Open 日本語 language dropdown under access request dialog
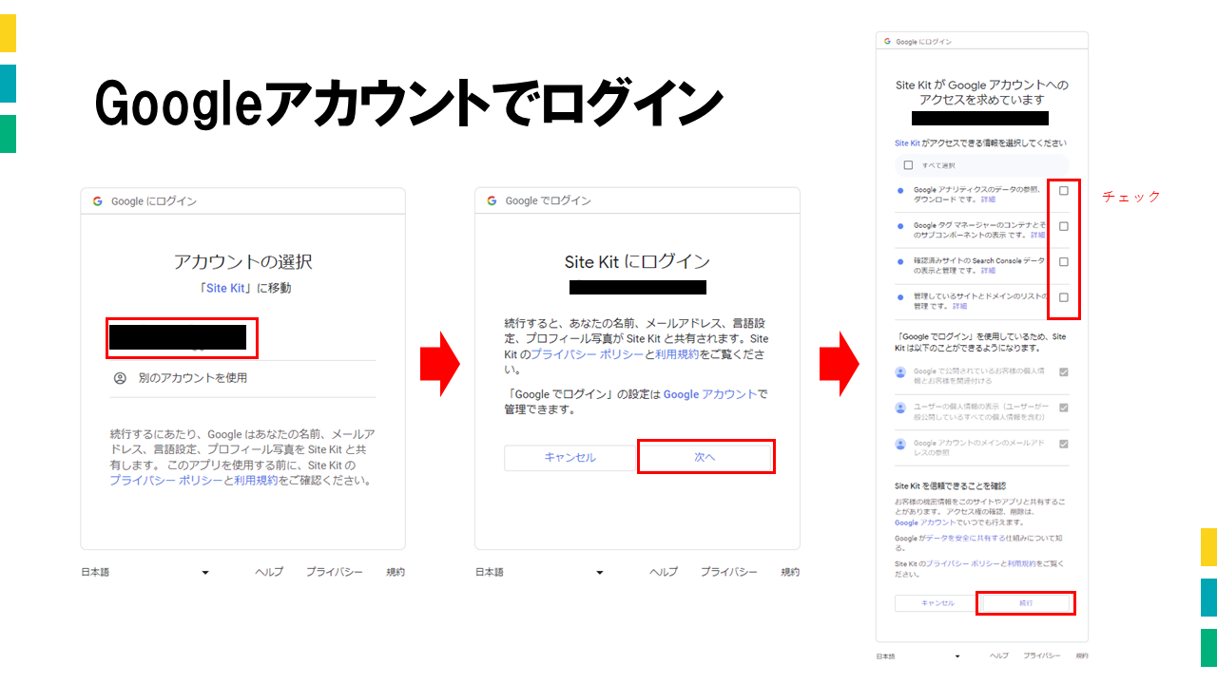The height and width of the screenshot is (684, 1217). click(x=918, y=656)
